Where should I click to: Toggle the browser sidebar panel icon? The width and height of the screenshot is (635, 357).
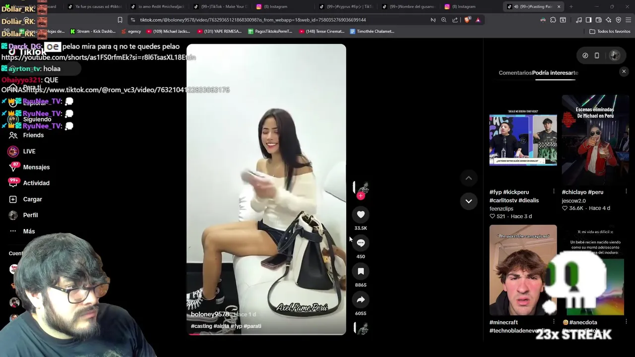coord(589,20)
